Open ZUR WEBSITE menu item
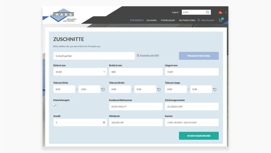Screen dimensions: 271x153 (136, 20)
